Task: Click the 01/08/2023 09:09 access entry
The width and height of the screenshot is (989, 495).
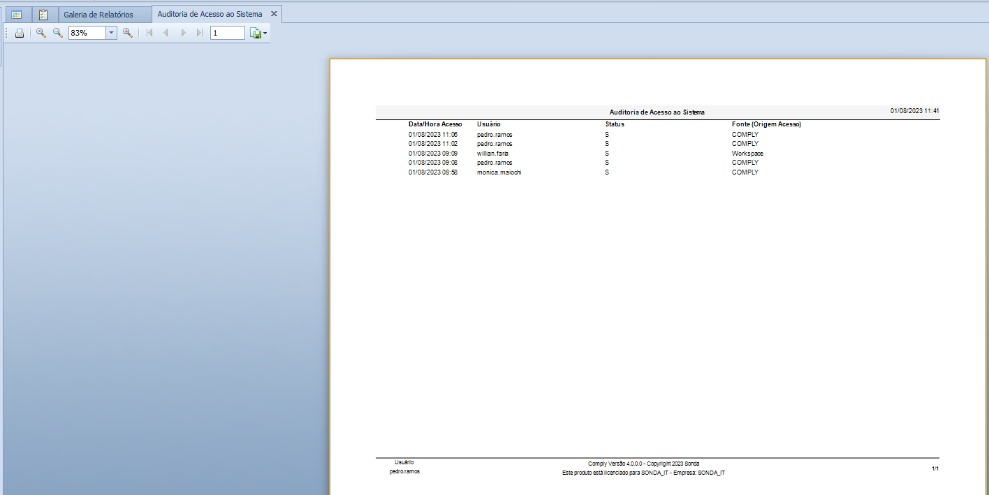Action: [x=433, y=153]
